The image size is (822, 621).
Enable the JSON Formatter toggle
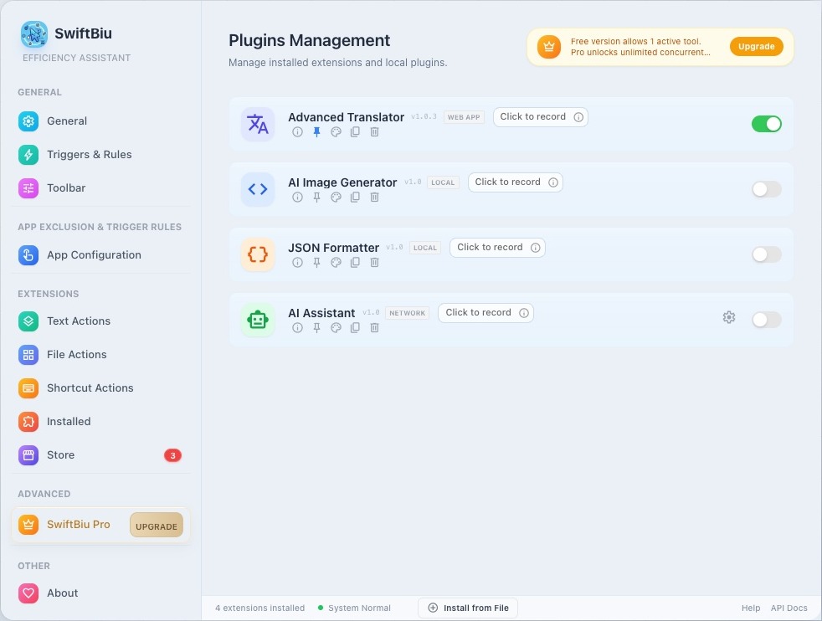point(767,254)
